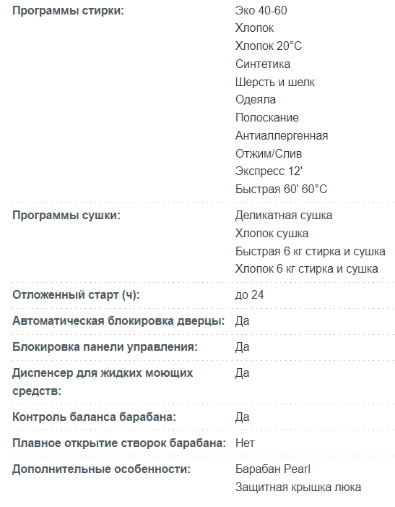Select the "Эко 40-60" wash program text

pos(261,10)
